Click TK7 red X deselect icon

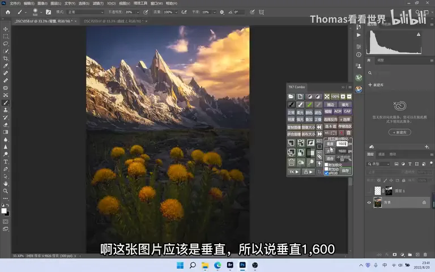342,133
